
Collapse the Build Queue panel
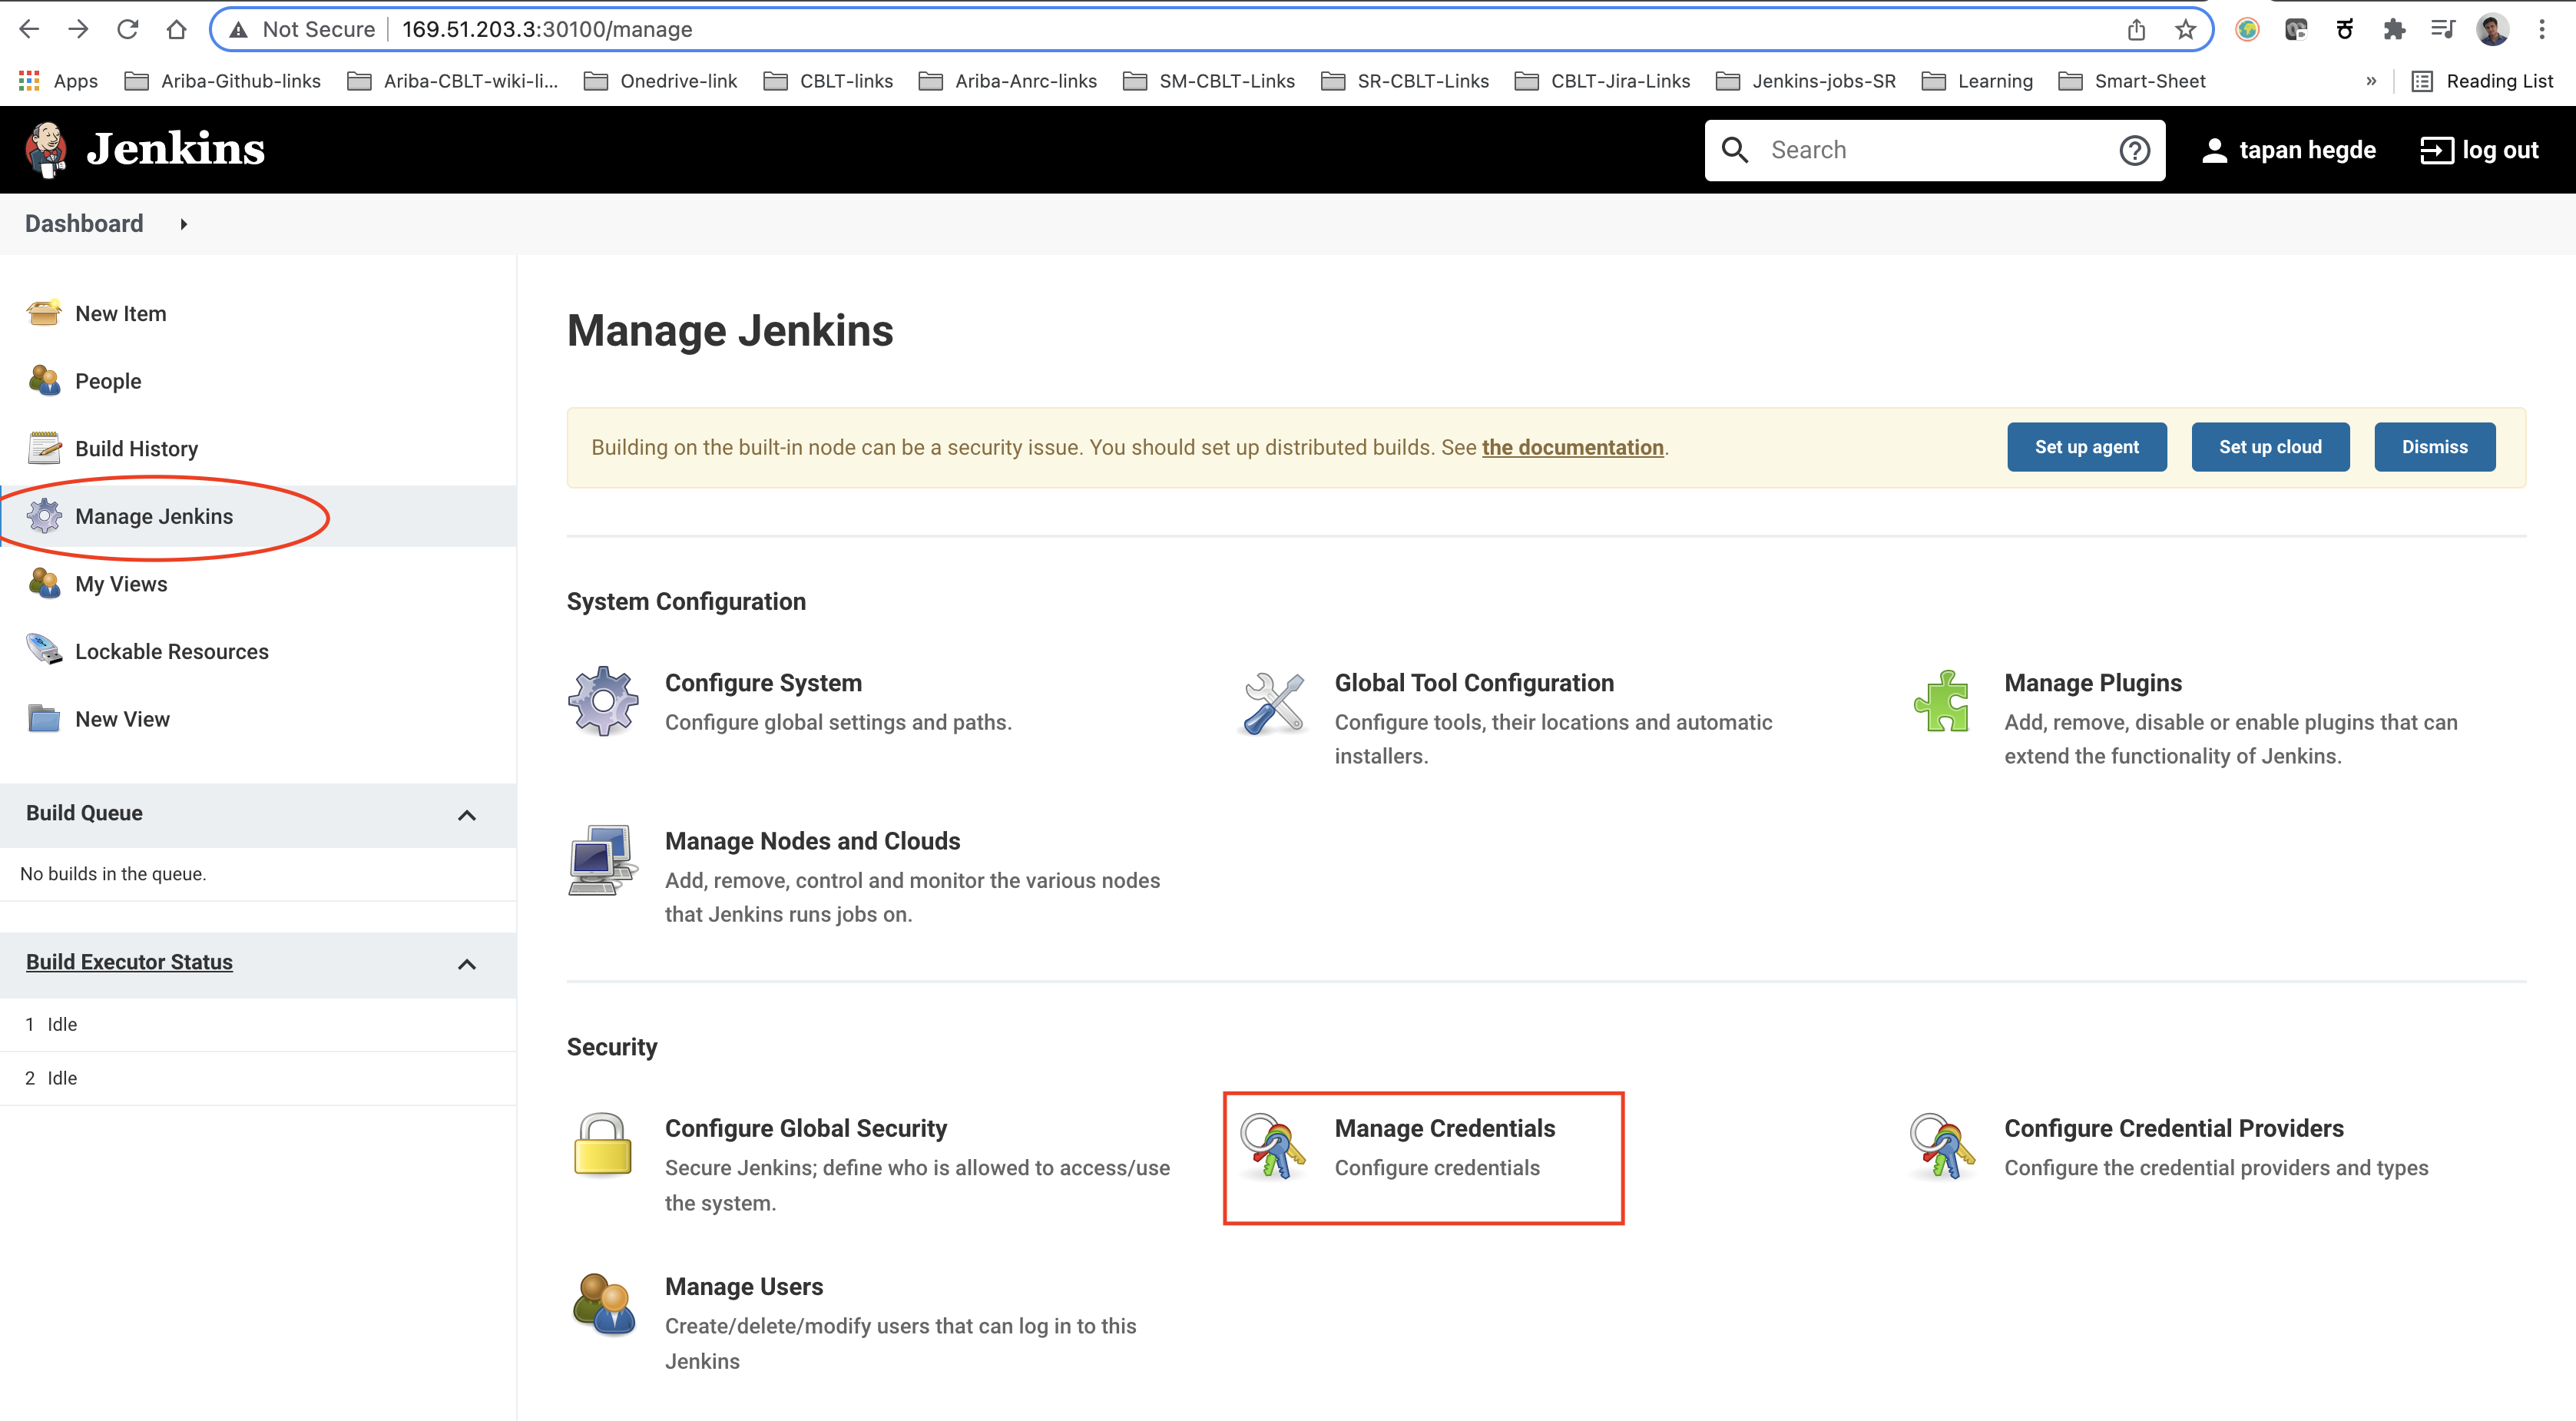coord(466,815)
